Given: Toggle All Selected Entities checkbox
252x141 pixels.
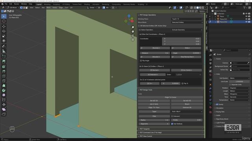Looking at the screenshot, I should point(139,26).
